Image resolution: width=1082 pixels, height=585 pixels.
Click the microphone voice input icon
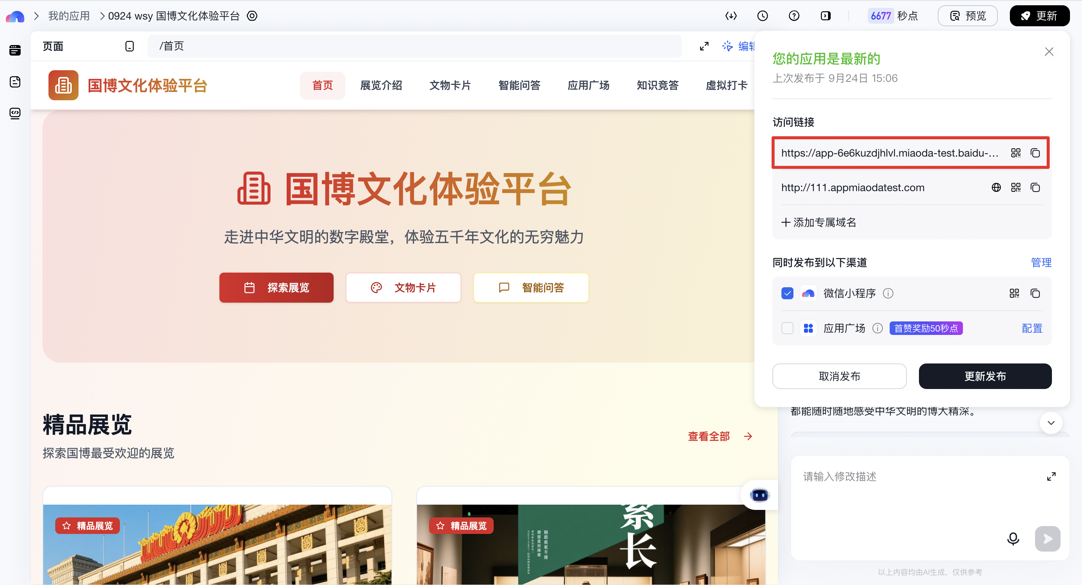pos(1013,538)
